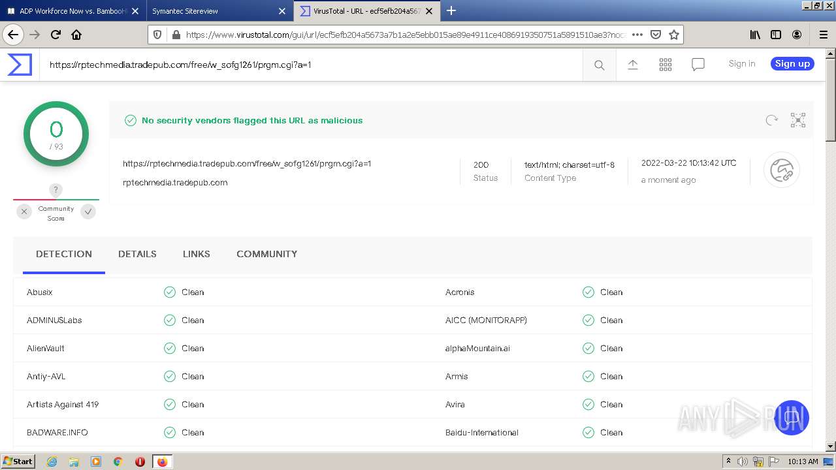Open the upload file icon
Screen dimensions: 836x470
[632, 64]
